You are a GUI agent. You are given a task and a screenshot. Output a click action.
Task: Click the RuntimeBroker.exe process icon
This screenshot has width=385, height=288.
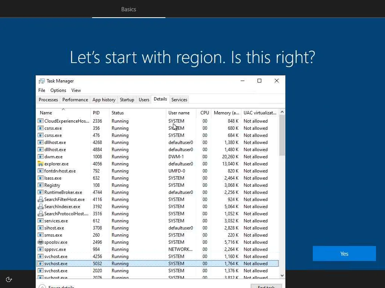pyautogui.click(x=41, y=192)
